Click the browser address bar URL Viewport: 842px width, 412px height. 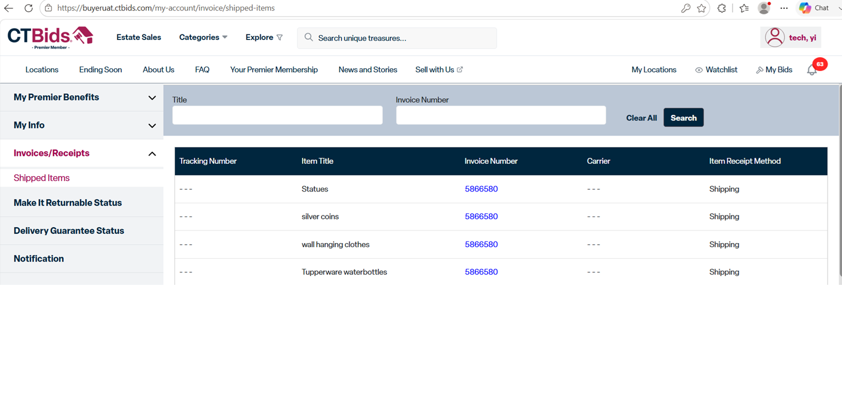pos(166,8)
